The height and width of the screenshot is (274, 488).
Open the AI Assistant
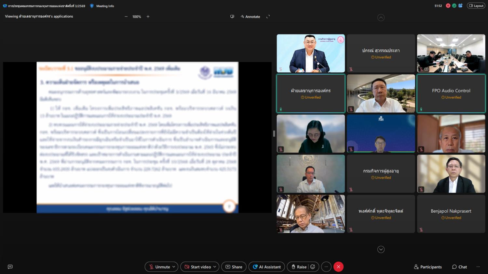coord(266,267)
